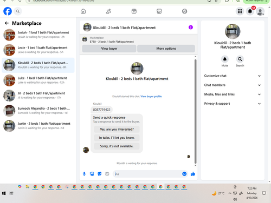Open the Facebook search icon
The height and width of the screenshot is (203, 271).
pyautogui.click(x=18, y=11)
